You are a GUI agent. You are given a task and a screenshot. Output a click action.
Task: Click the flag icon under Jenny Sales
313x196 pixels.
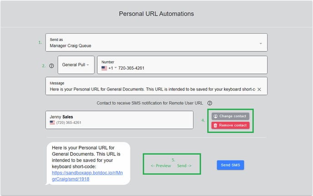tap(52, 123)
